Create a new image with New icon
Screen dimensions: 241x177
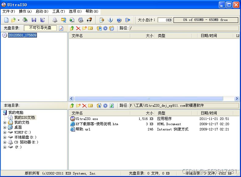[x=6, y=20]
